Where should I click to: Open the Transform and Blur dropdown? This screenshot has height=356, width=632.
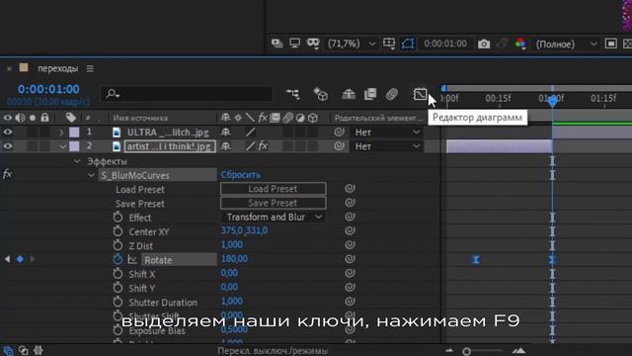[274, 218]
